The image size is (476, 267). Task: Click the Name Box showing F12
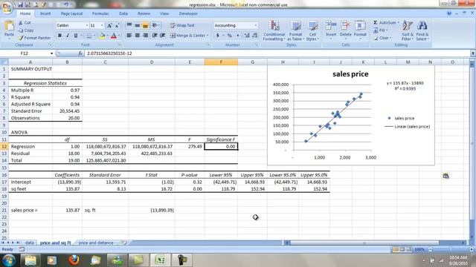25,53
